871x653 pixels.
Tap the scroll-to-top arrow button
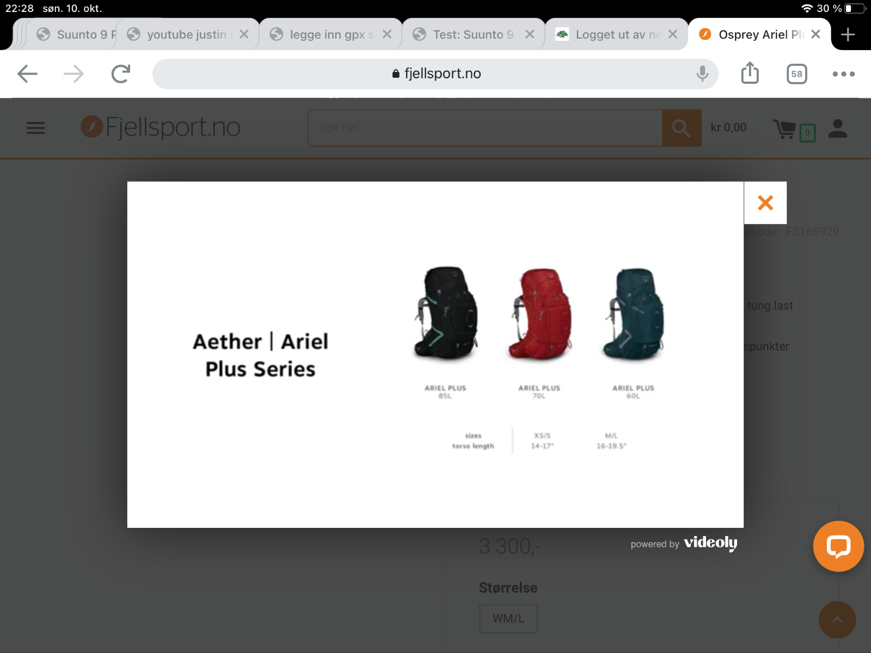(x=837, y=619)
